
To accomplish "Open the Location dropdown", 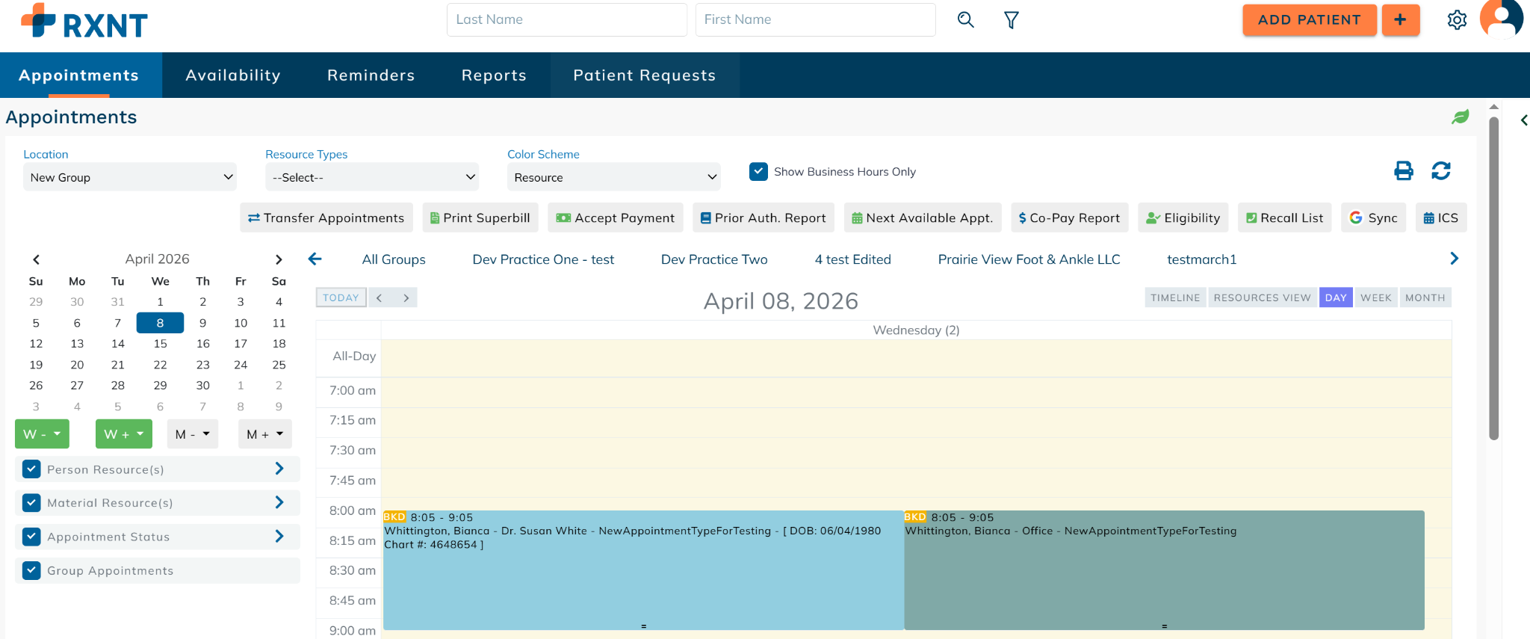I will tap(130, 177).
